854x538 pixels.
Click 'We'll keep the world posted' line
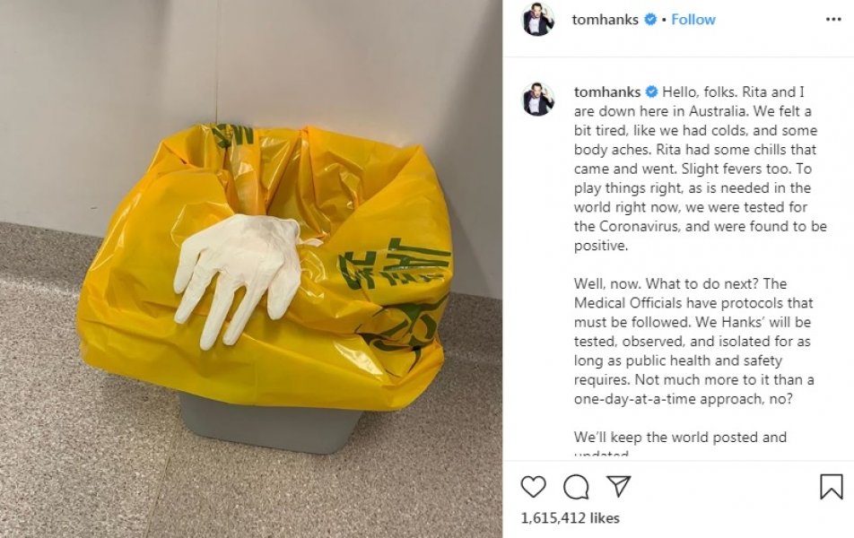(680, 438)
